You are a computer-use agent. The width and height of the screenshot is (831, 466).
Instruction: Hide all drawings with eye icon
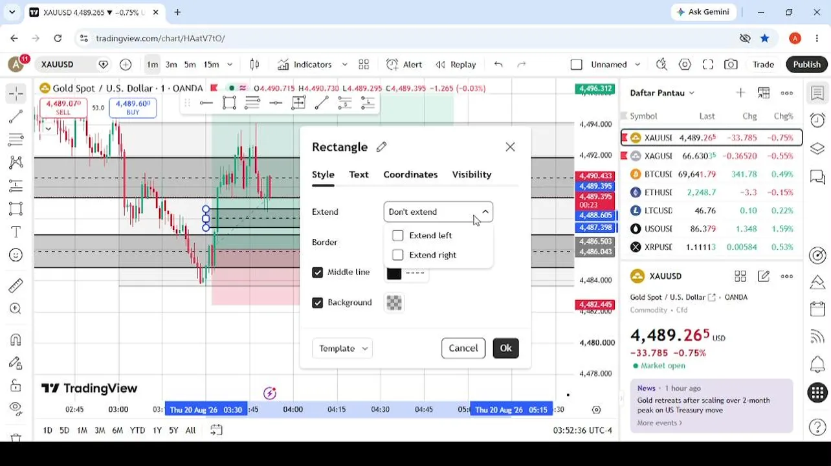click(x=16, y=408)
